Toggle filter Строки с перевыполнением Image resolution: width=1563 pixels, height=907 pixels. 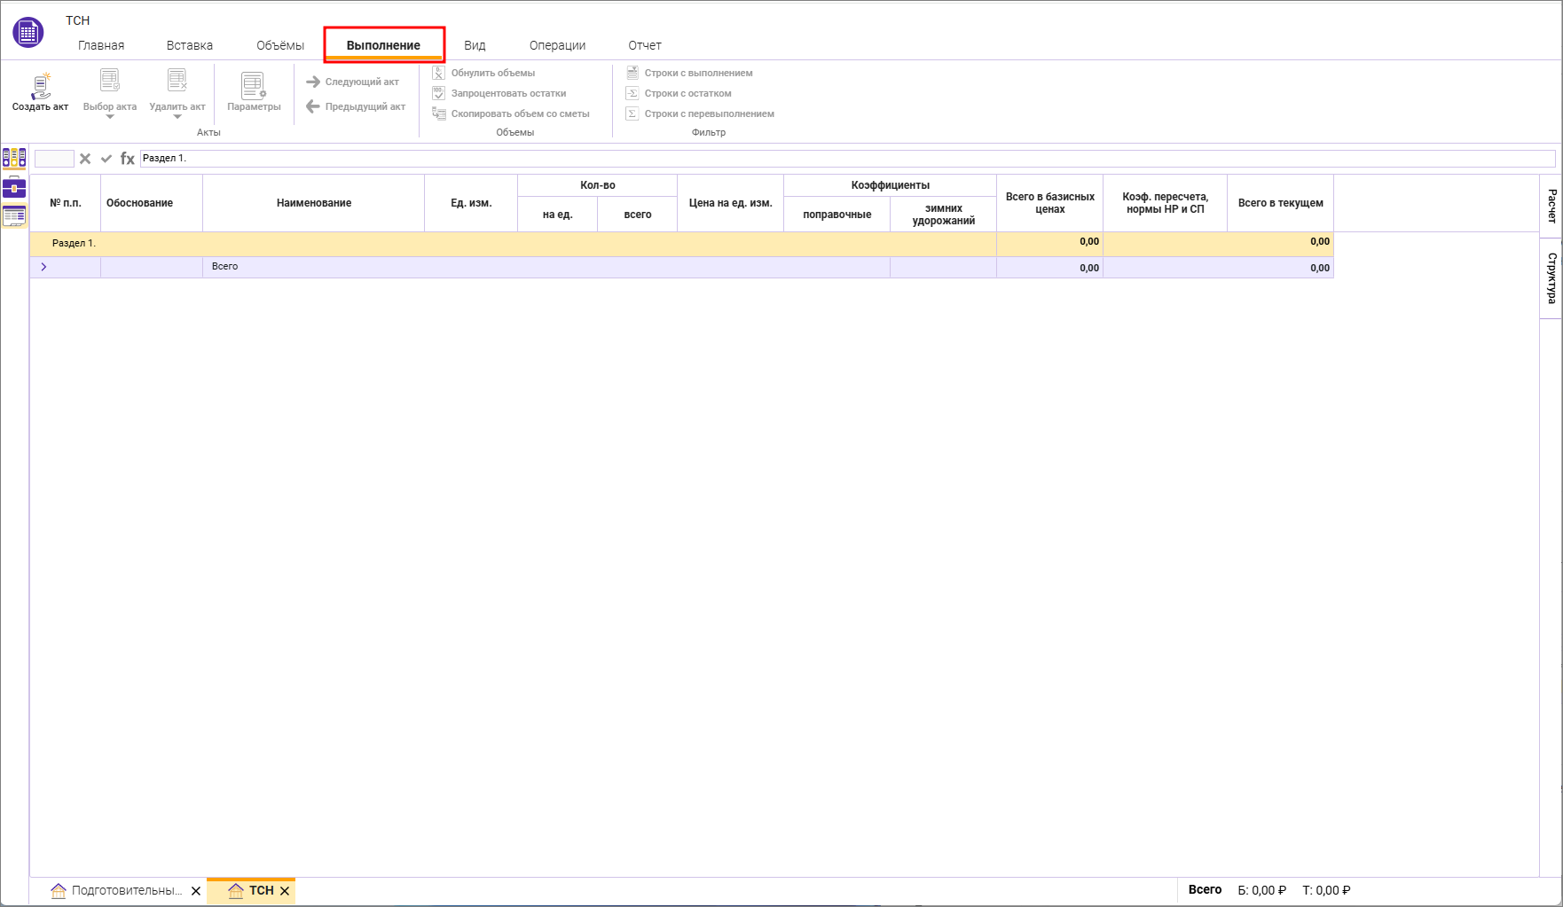pyautogui.click(x=709, y=113)
